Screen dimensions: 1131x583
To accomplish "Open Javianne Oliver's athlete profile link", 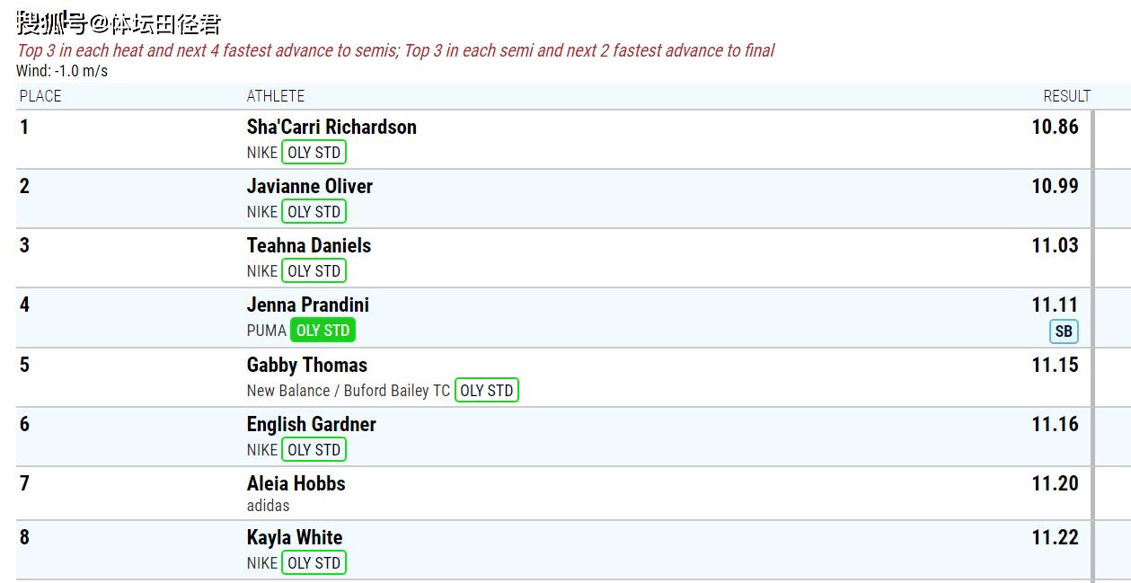I will (309, 186).
